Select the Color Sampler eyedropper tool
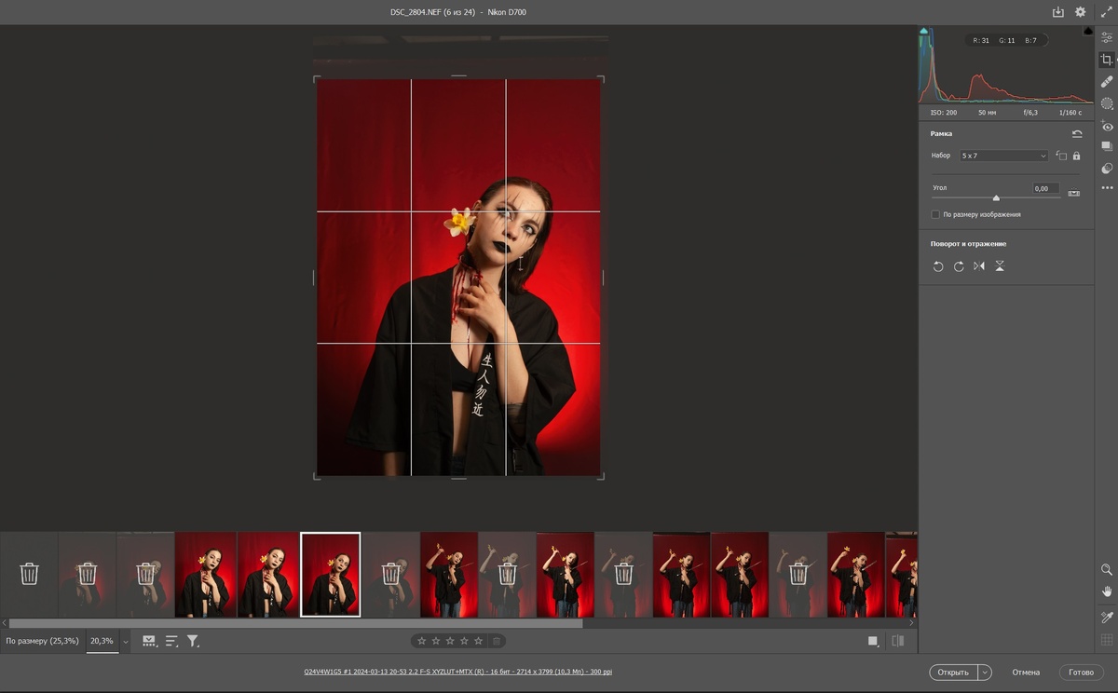Viewport: 1118px width, 693px height. [1107, 618]
